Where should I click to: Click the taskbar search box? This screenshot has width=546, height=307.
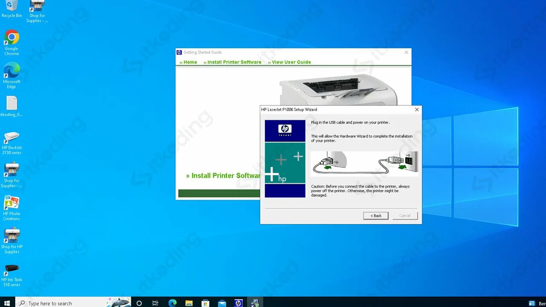(73, 303)
